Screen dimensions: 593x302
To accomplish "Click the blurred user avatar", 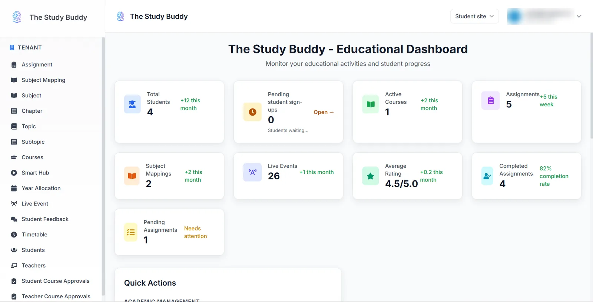I will click(x=515, y=16).
